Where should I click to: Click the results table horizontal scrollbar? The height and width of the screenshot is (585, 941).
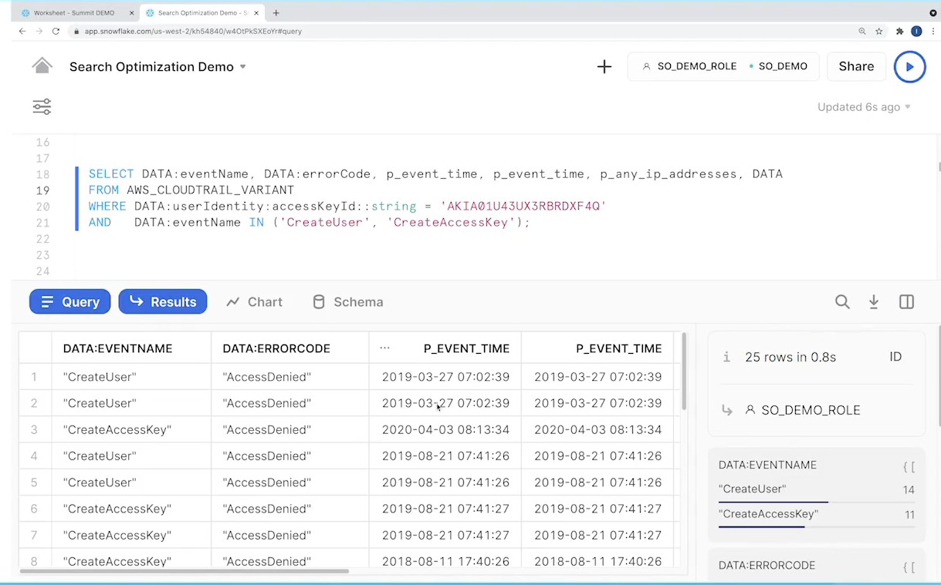(184, 571)
